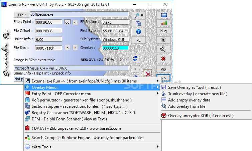Select Save Overlay as *.ovl
Image resolution: width=252 pixels, height=151 pixels.
(x=206, y=87)
